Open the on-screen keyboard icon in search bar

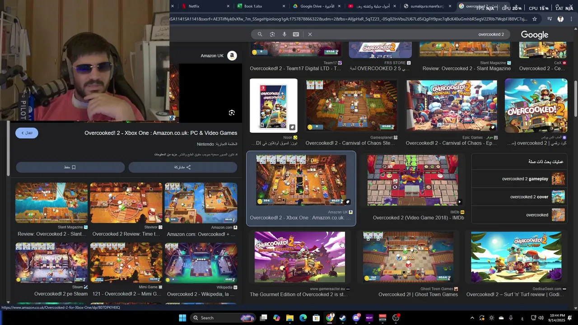296,34
